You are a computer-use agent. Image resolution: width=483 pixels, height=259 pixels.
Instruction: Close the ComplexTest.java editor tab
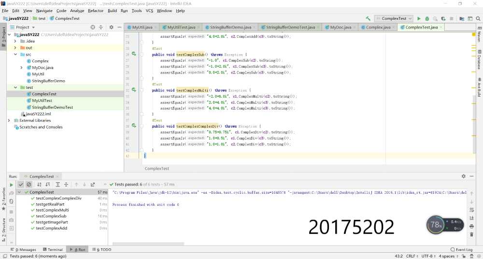441,27
